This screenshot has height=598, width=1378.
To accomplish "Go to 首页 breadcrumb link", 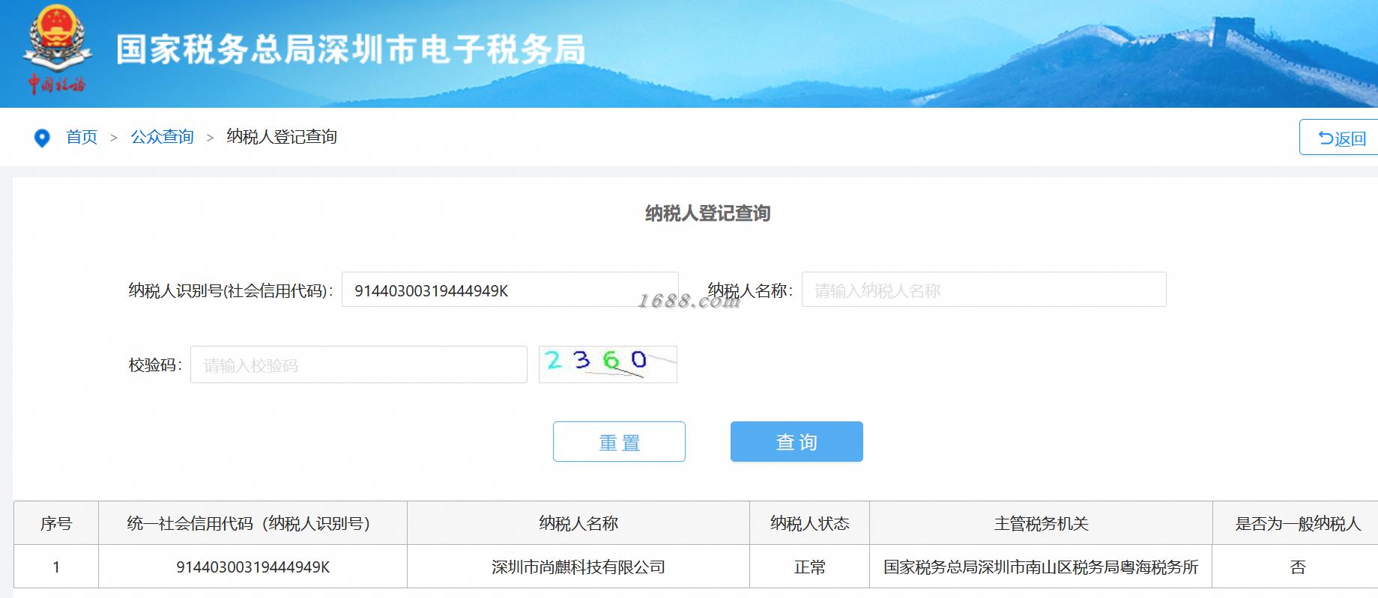I will click(x=82, y=137).
